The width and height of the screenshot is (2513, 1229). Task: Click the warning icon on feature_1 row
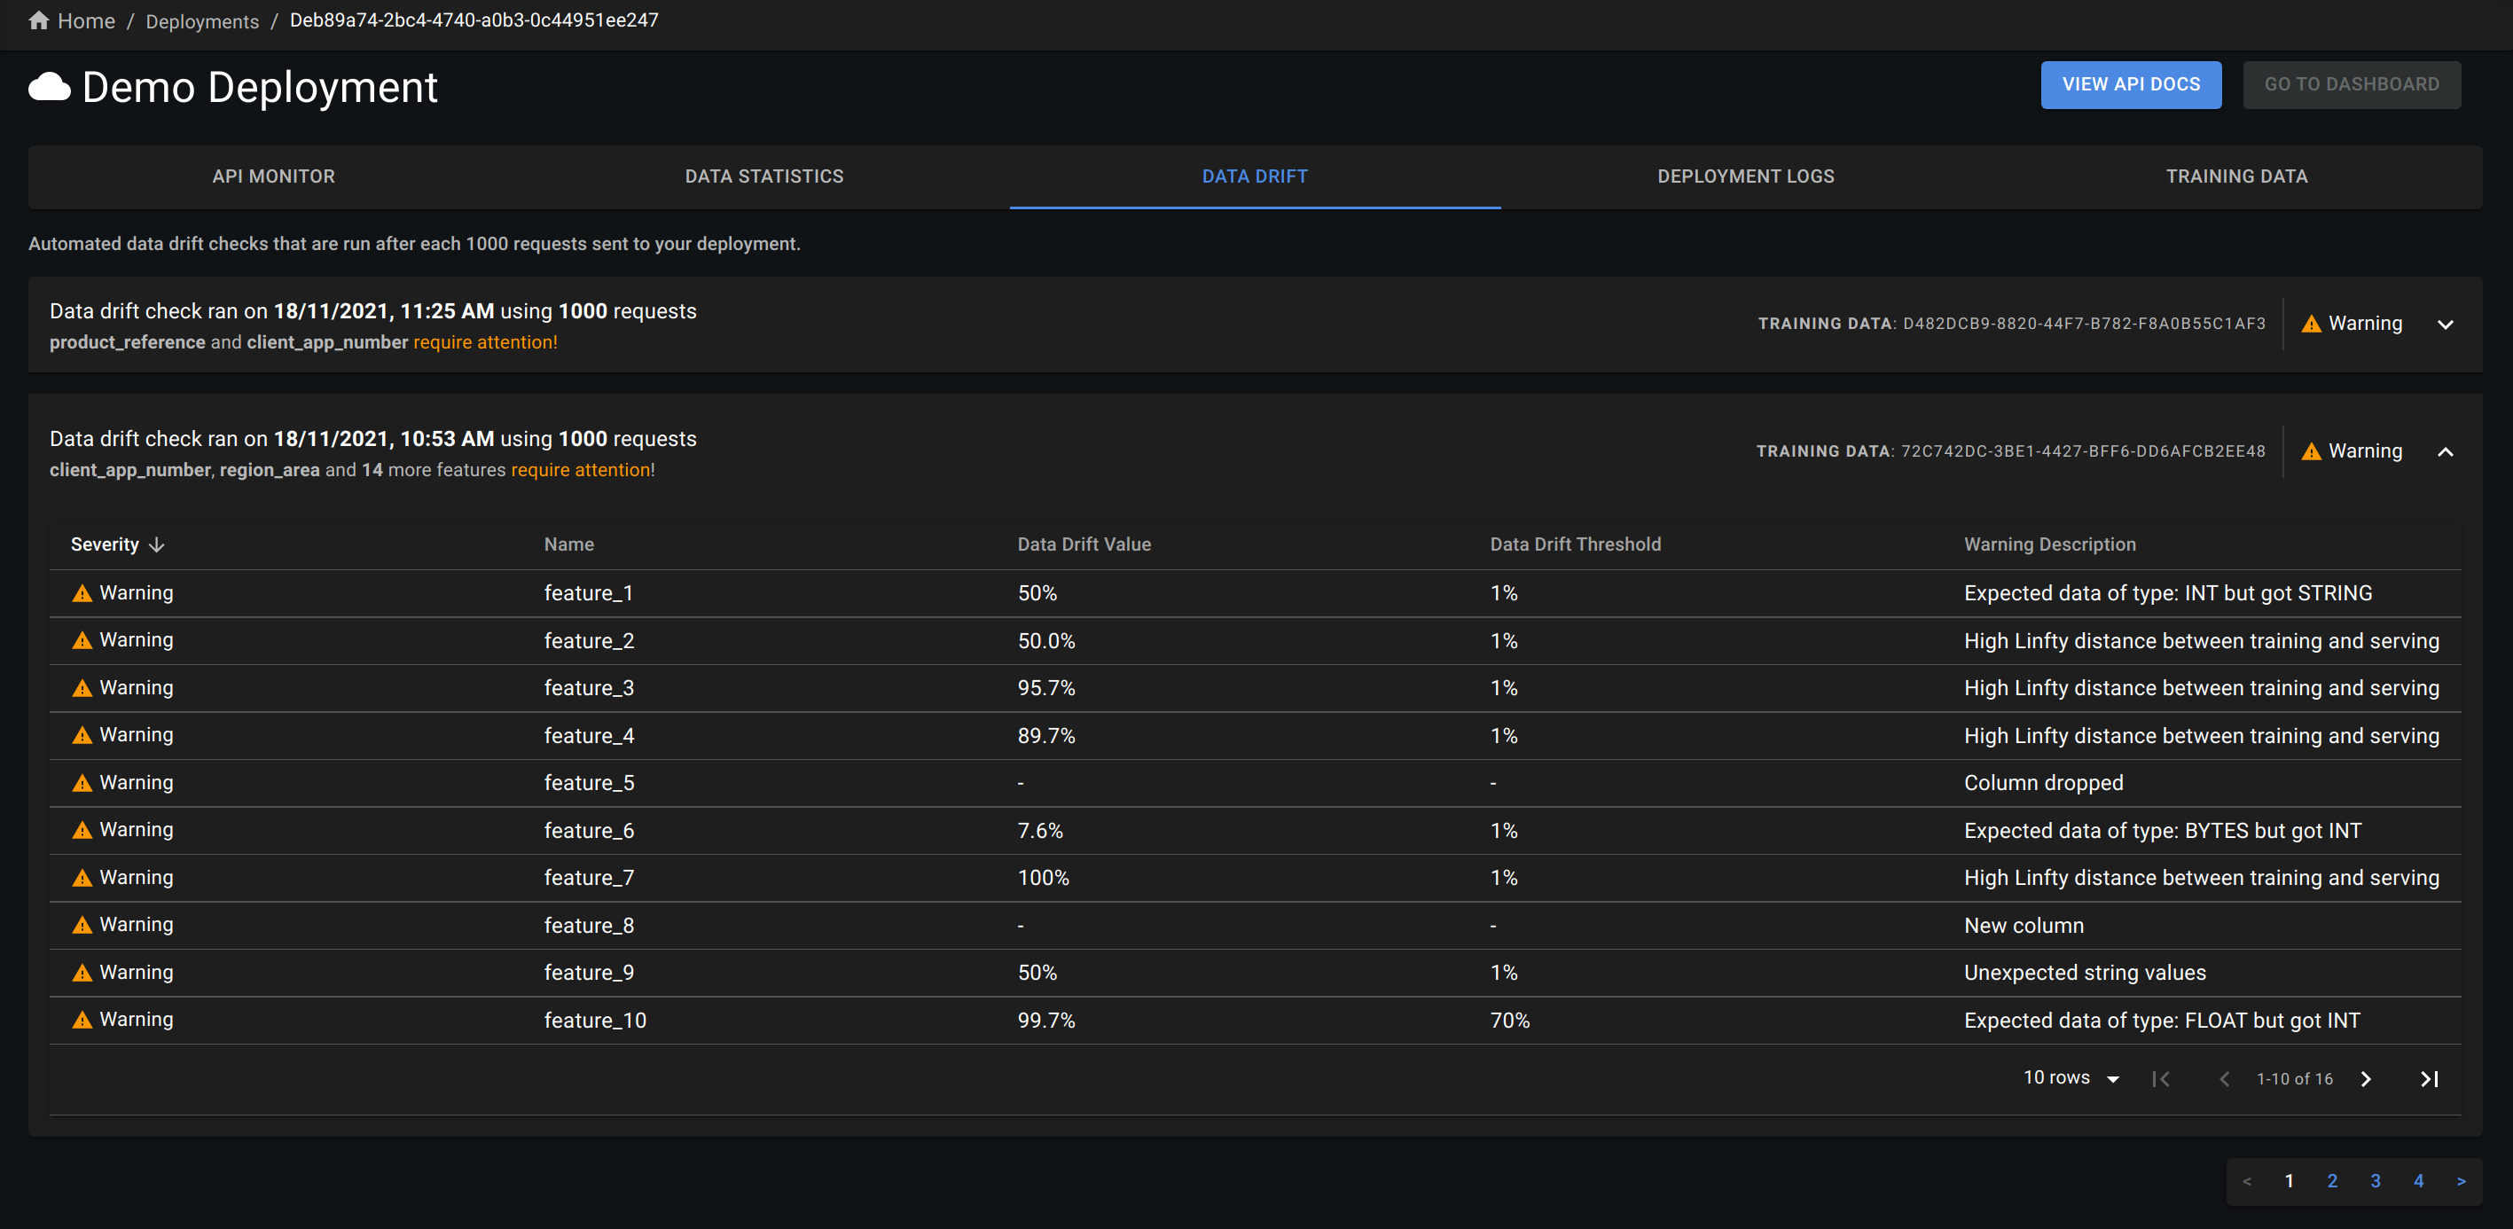83,593
